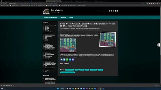Open Surfer Bunny recent post
The height and width of the screenshot is (90, 161).
50,79
